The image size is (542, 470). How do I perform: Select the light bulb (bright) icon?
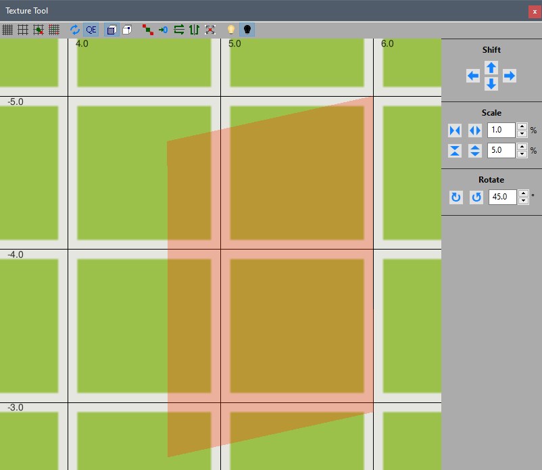231,30
